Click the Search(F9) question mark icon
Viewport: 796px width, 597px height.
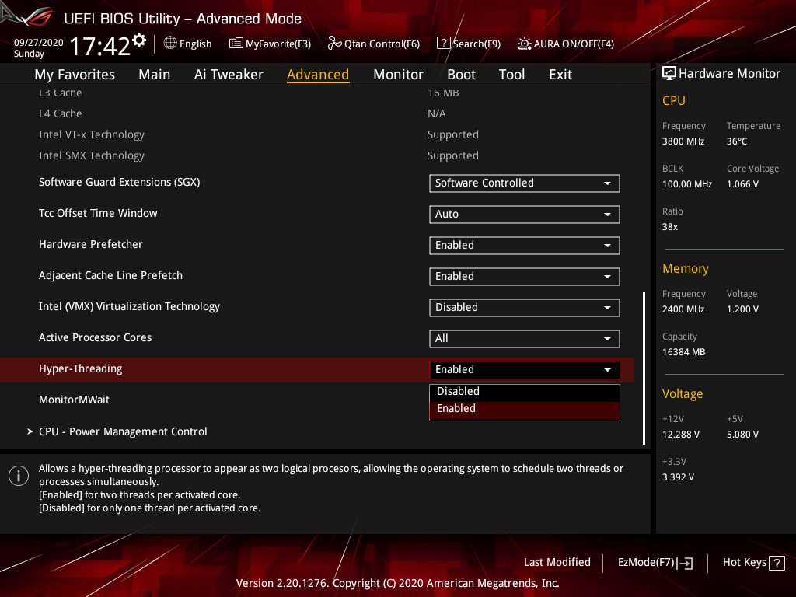point(443,44)
